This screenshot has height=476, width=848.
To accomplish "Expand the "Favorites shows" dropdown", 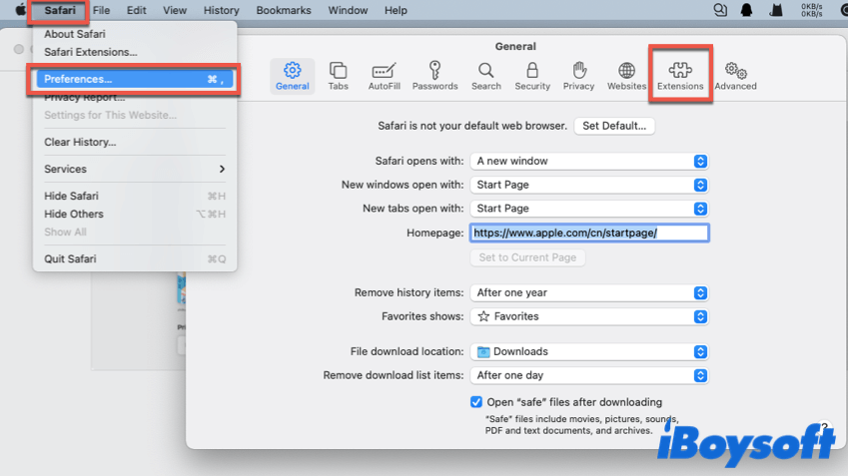I will [x=589, y=316].
